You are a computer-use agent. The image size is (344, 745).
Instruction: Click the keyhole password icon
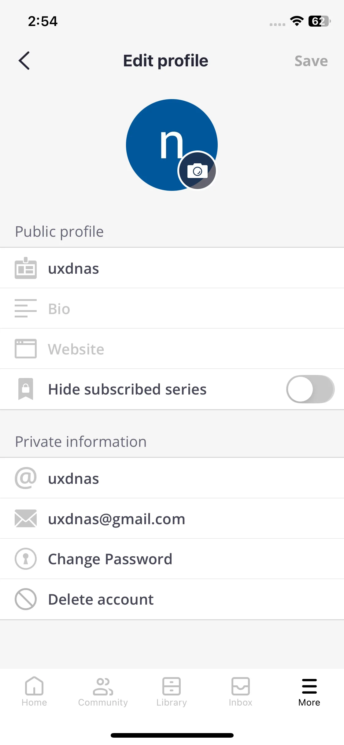(26, 559)
